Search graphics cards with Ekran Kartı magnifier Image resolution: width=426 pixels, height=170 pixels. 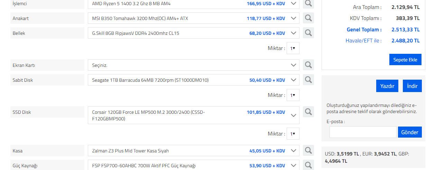(308, 65)
